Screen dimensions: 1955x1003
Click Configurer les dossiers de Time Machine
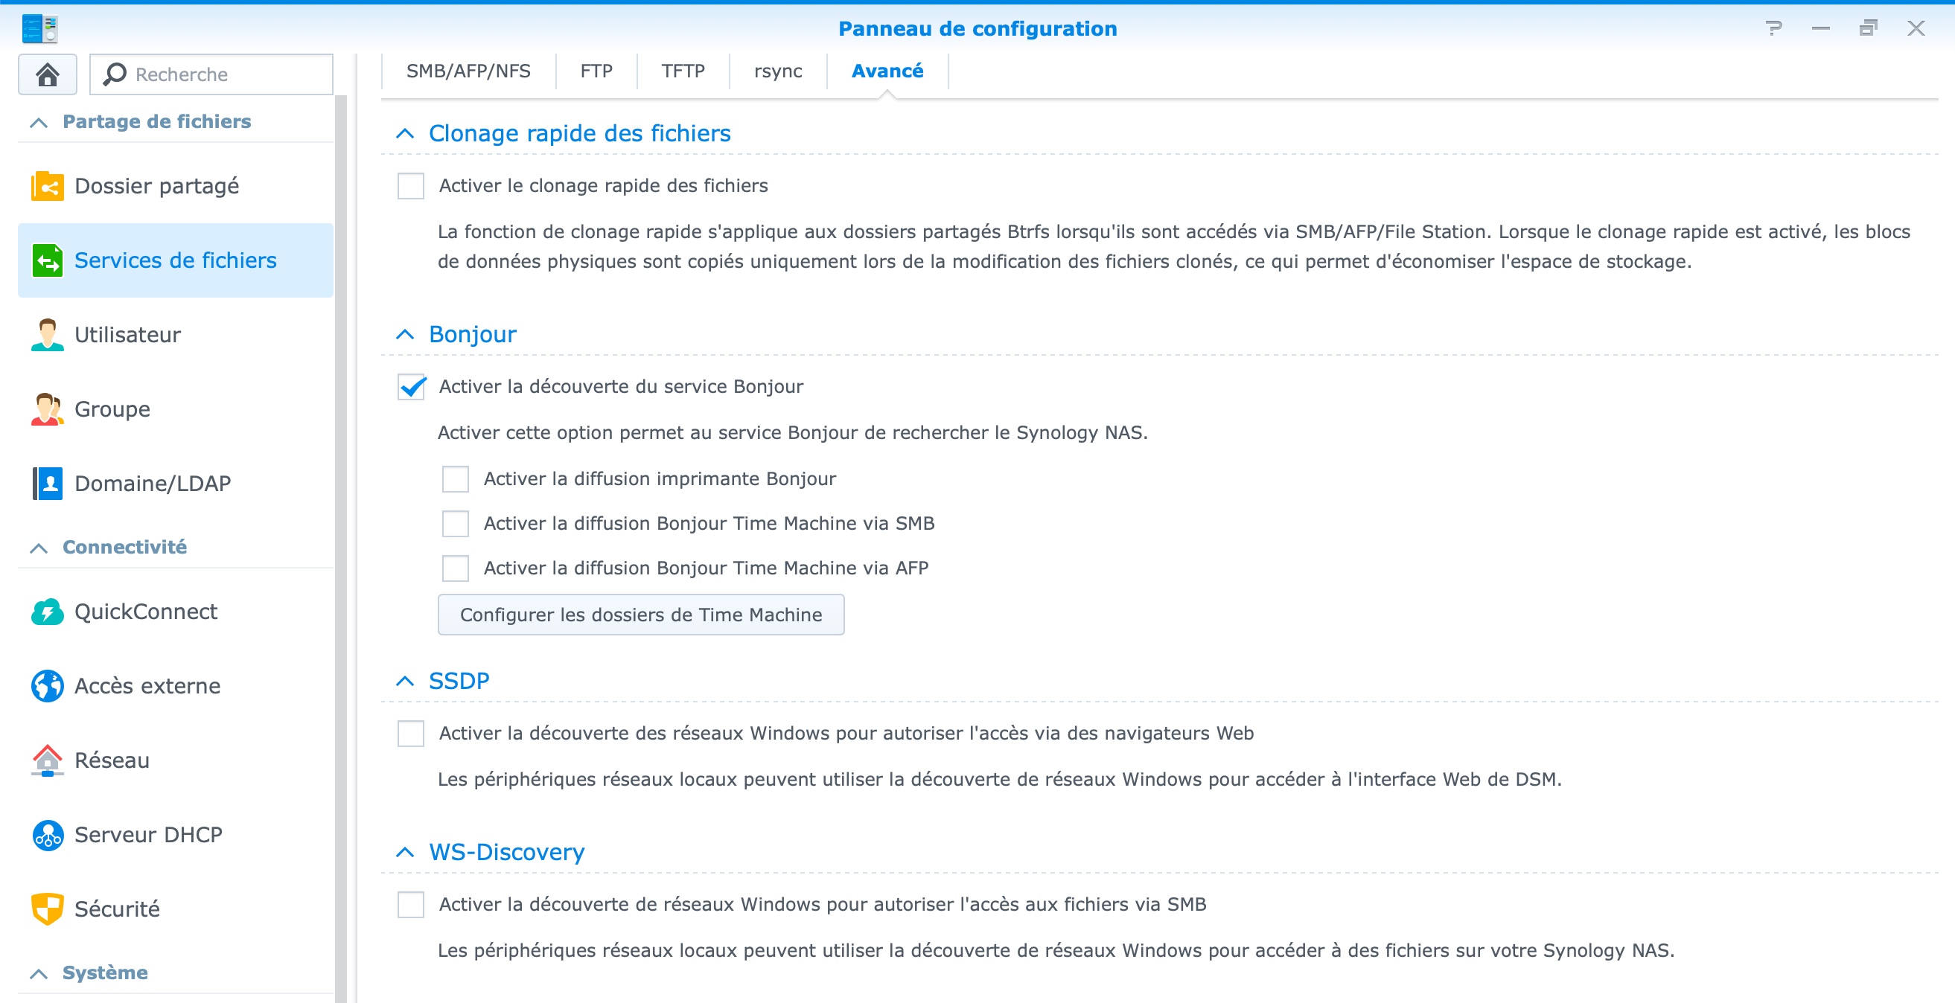pos(640,615)
